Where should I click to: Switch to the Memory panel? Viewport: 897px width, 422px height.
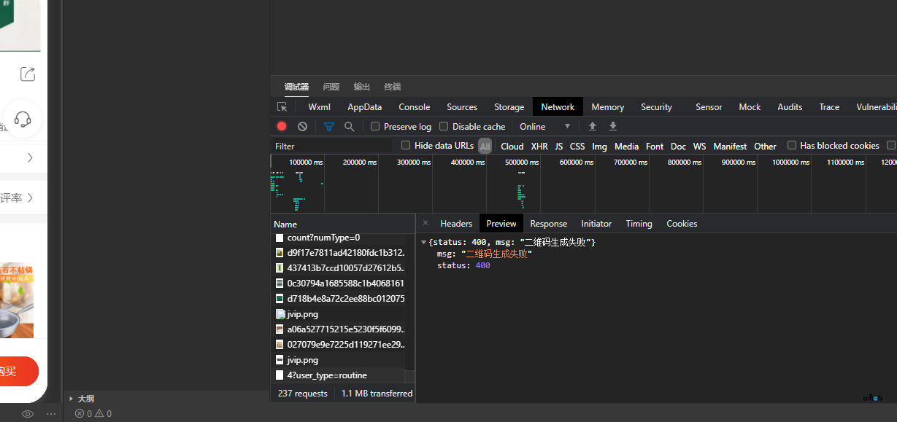608,107
